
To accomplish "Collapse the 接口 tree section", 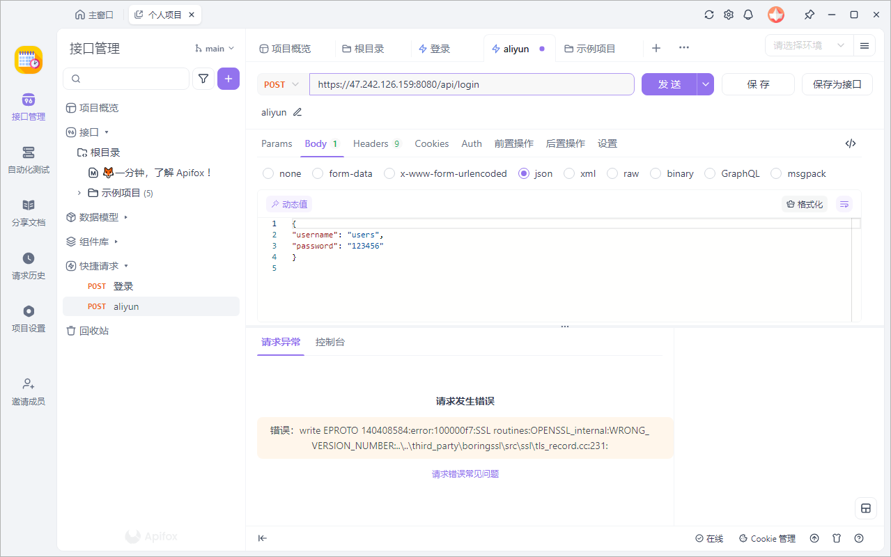I will (107, 132).
